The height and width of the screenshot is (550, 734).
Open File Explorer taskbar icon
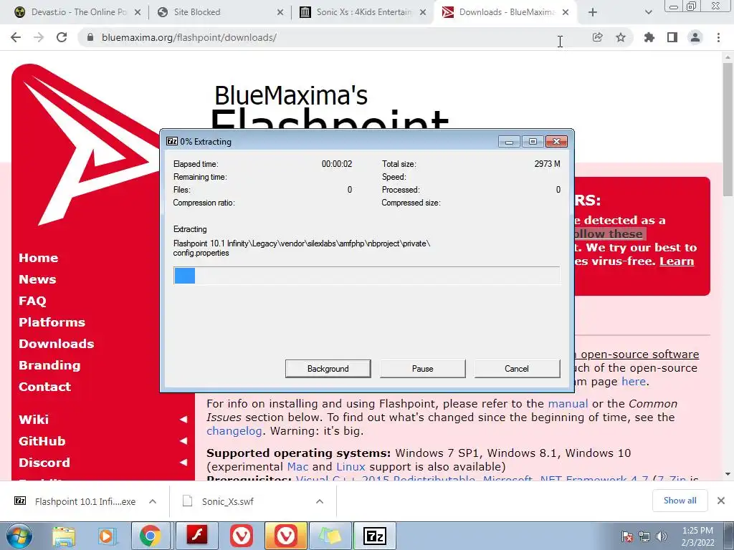pyautogui.click(x=64, y=536)
